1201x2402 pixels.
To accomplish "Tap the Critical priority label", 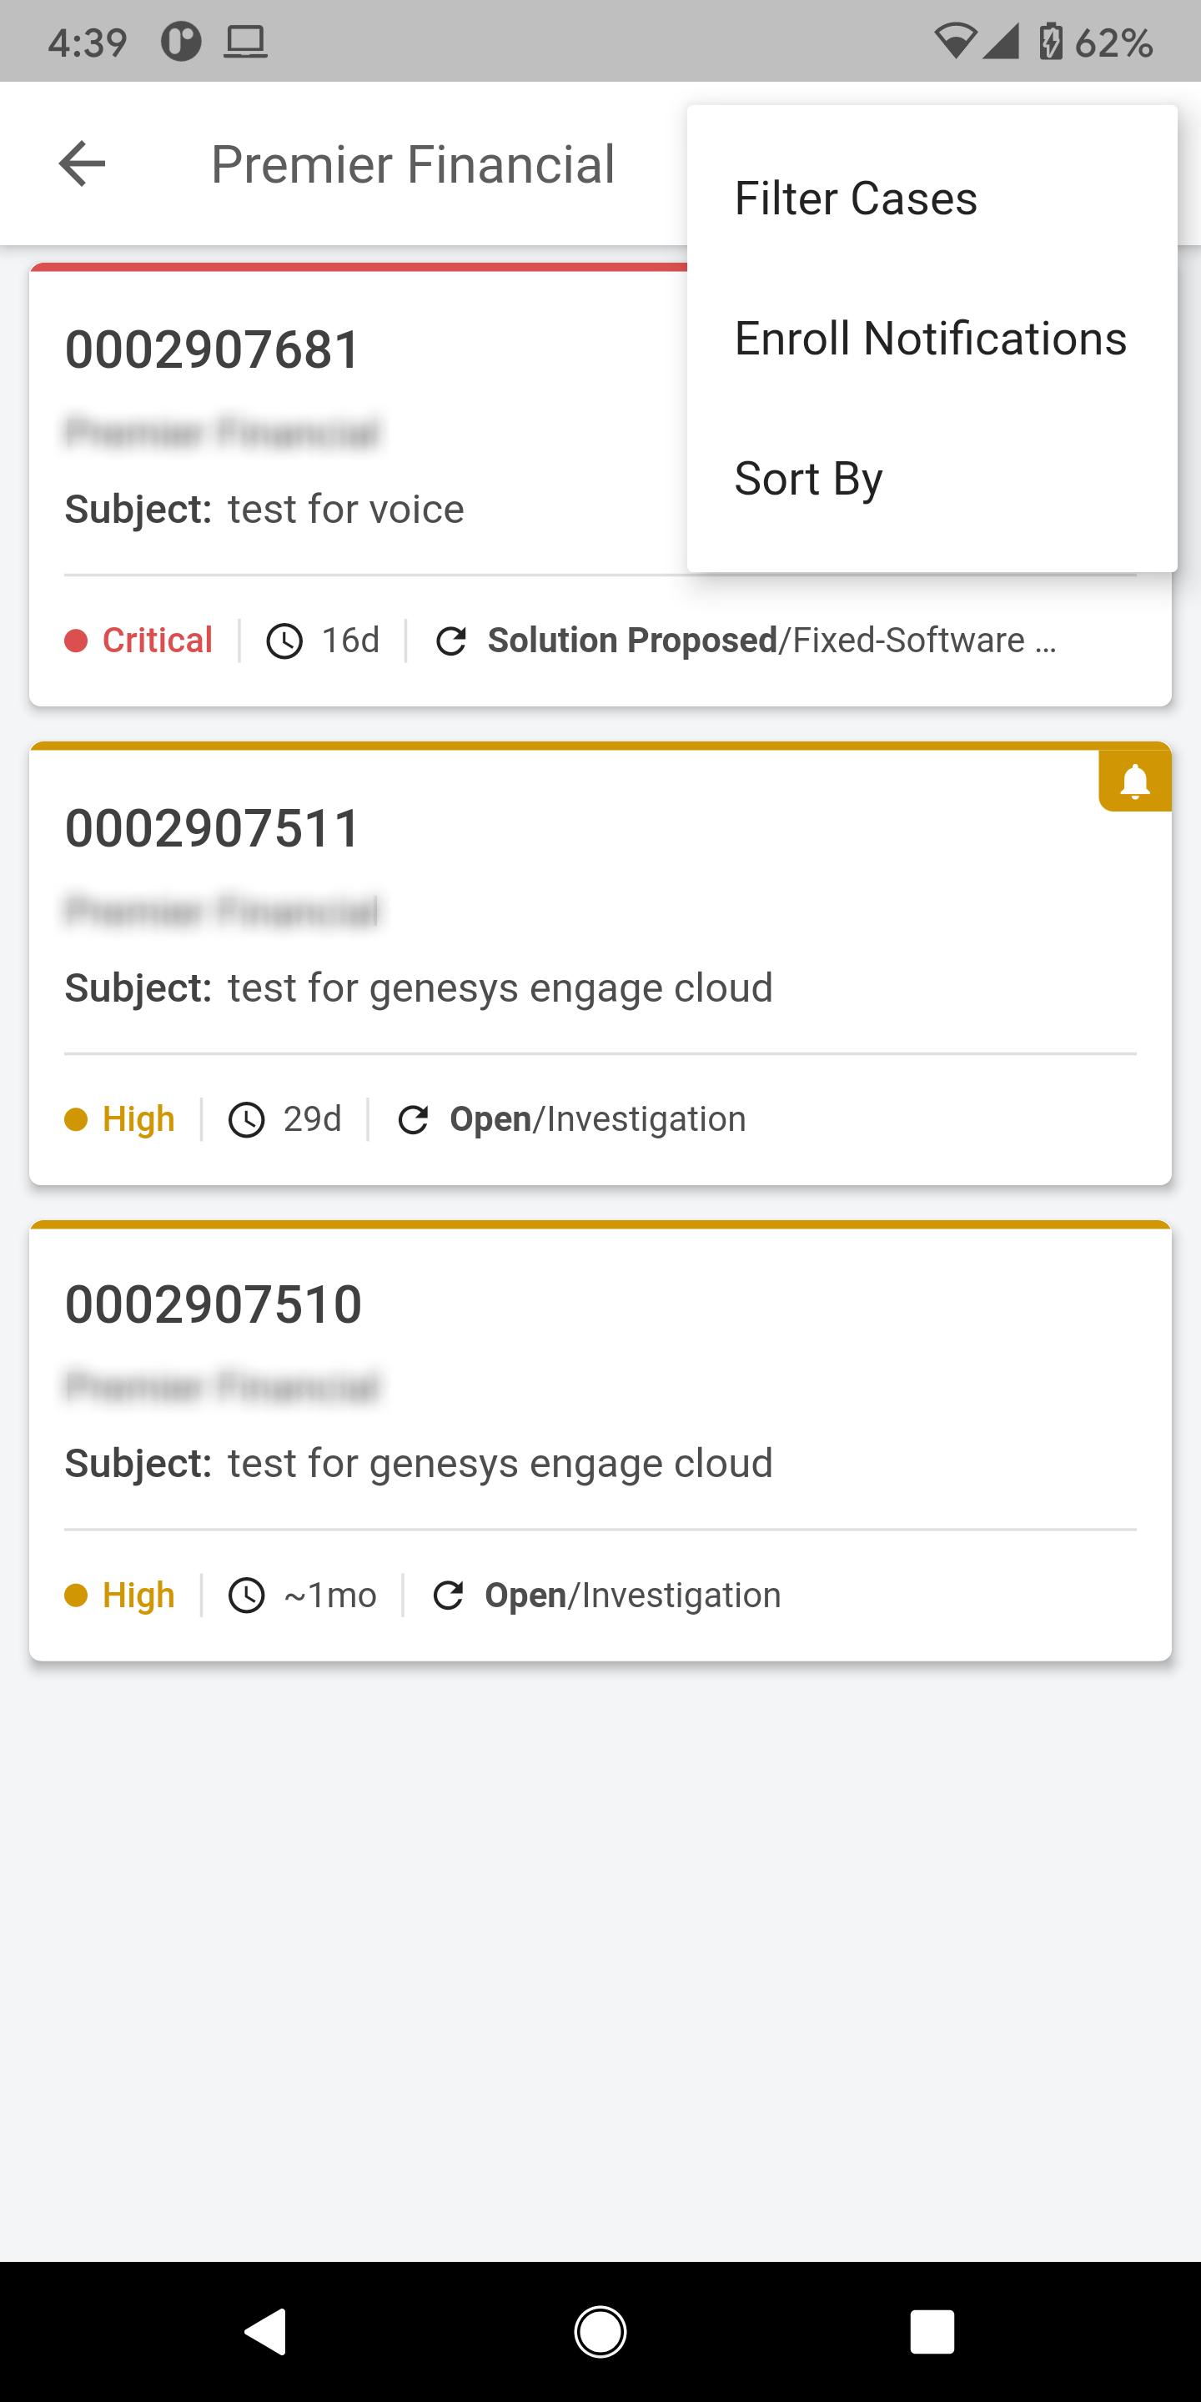I will point(158,641).
